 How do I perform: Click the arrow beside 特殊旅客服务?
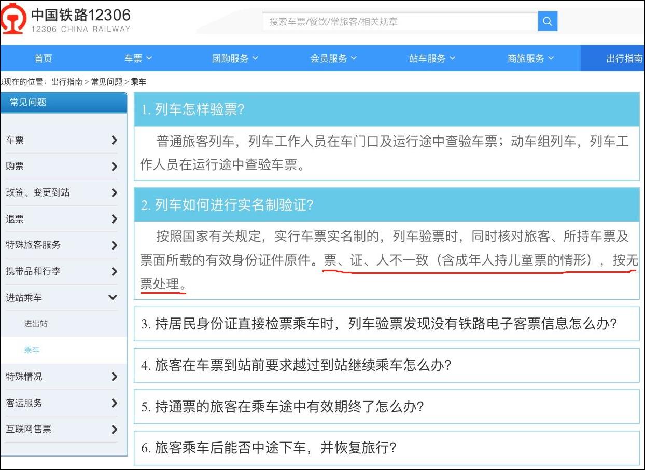[x=114, y=245]
